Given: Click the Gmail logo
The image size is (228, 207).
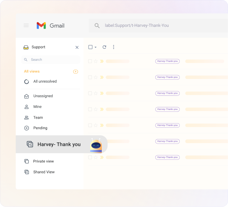Looking at the screenshot, I should click(x=50, y=25).
